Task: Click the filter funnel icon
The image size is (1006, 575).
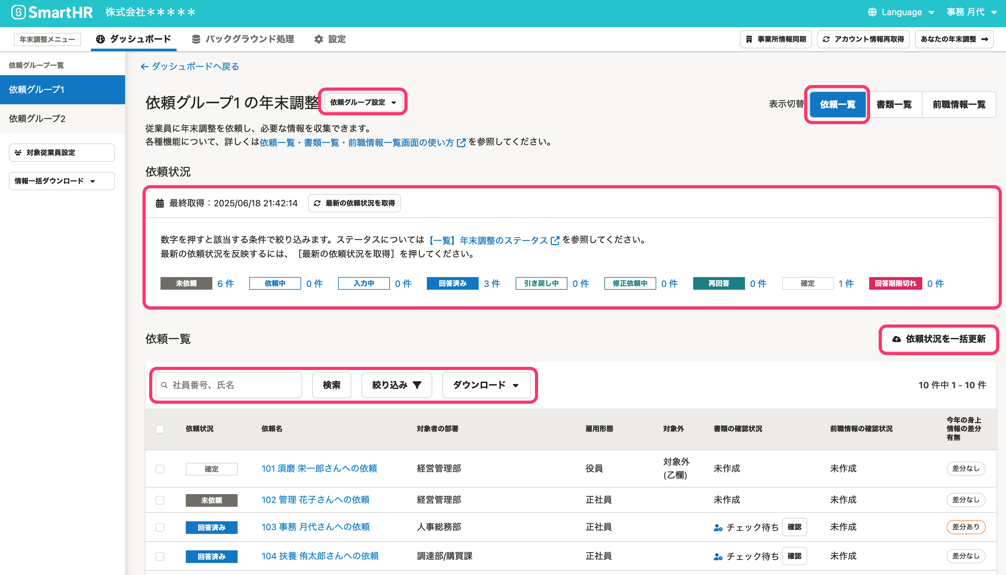Action: 417,385
